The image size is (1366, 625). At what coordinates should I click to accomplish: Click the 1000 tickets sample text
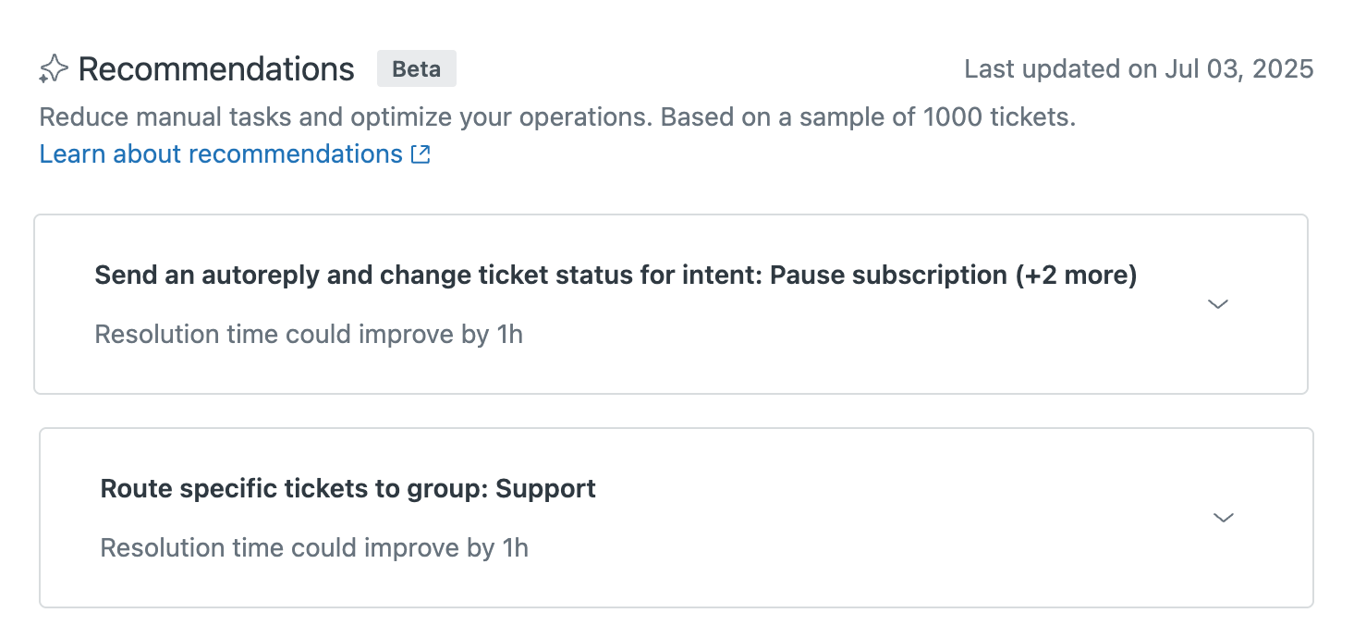998,118
